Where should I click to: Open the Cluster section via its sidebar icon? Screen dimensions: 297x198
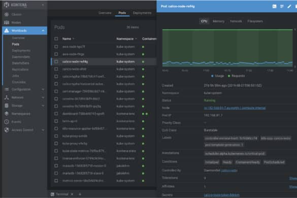(7, 14)
